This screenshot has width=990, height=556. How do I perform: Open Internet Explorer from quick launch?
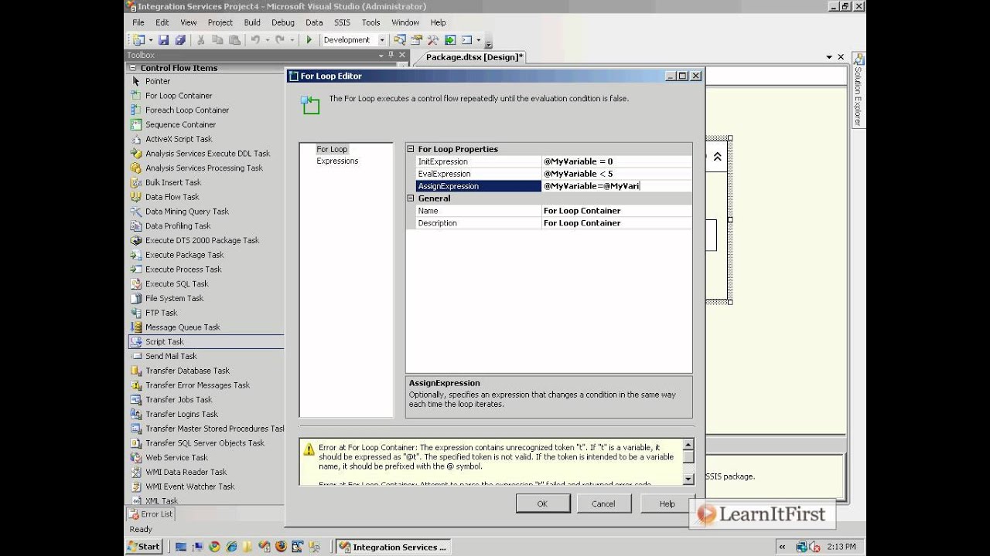click(231, 547)
